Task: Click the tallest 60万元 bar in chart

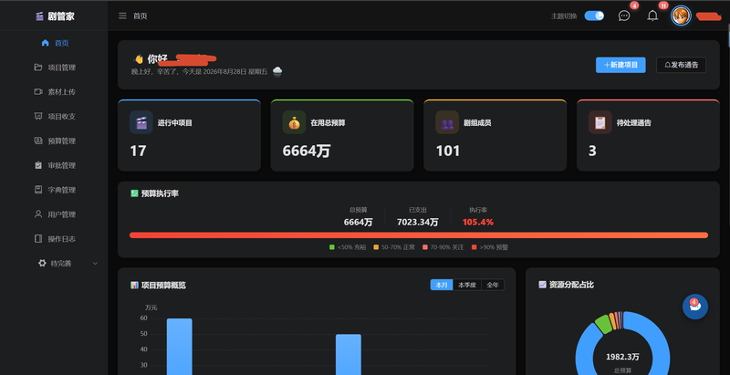Action: click(179, 347)
